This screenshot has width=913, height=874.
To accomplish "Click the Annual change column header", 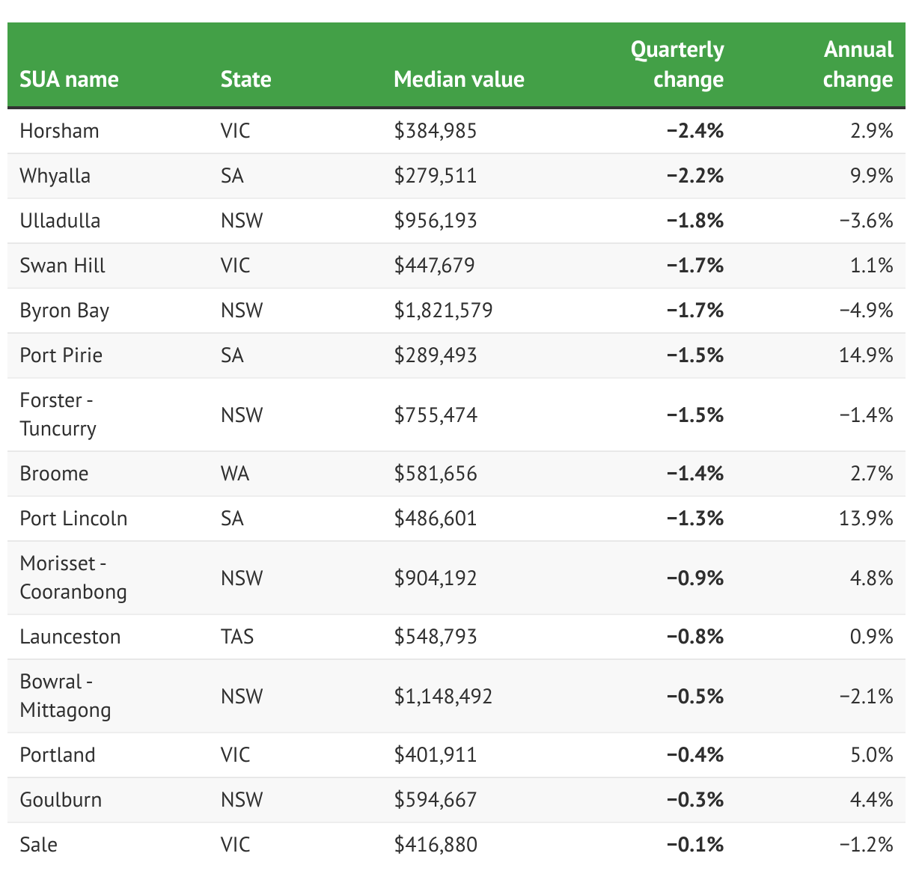I will pyautogui.click(x=858, y=64).
